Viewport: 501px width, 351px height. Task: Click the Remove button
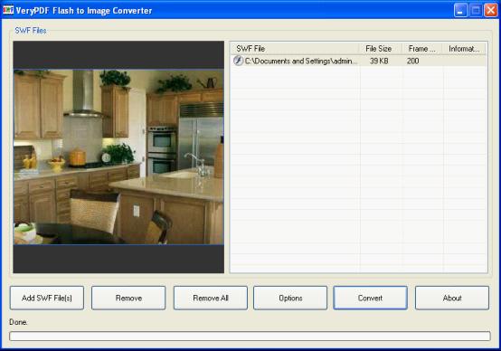[x=128, y=298]
